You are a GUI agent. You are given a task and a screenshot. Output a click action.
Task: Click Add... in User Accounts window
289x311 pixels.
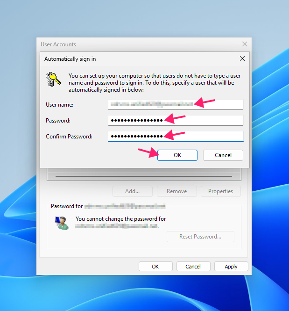pos(133,191)
